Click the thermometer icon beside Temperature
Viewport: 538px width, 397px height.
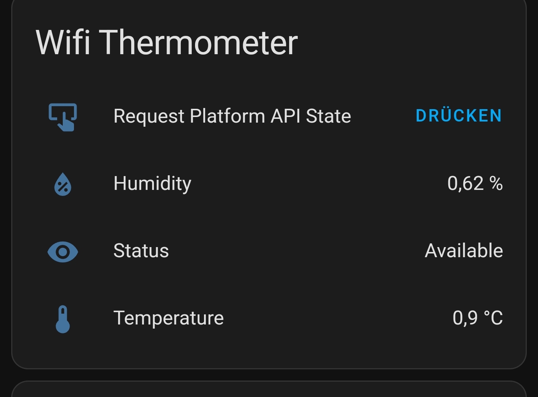coord(63,319)
